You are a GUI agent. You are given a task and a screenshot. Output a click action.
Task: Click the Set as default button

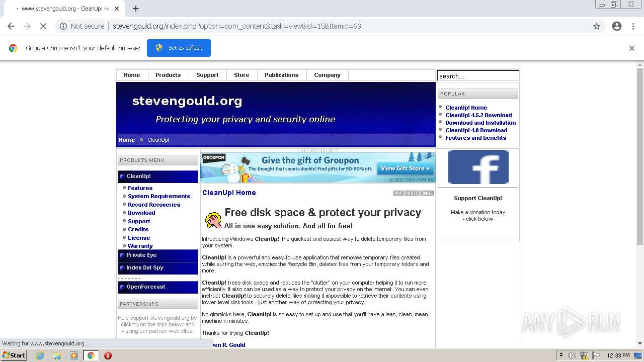coord(179,48)
